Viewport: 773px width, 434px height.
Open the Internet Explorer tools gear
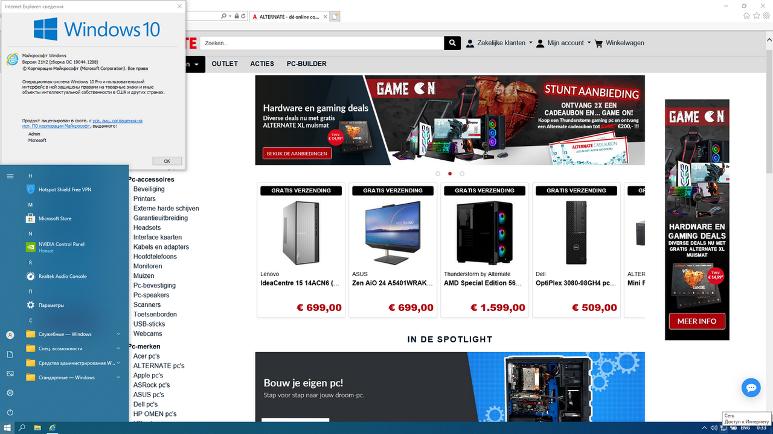pyautogui.click(x=766, y=16)
